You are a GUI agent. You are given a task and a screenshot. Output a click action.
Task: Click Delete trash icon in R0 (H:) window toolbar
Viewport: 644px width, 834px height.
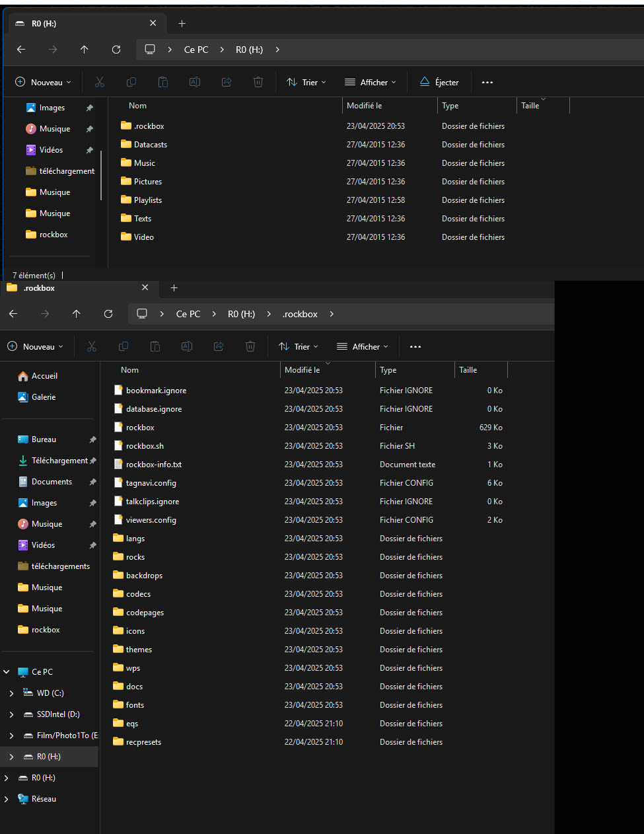pyautogui.click(x=258, y=82)
